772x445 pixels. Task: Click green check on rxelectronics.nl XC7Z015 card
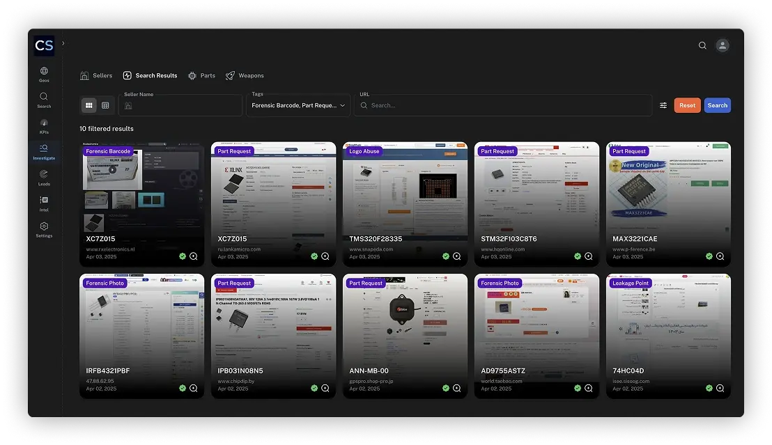tap(183, 256)
